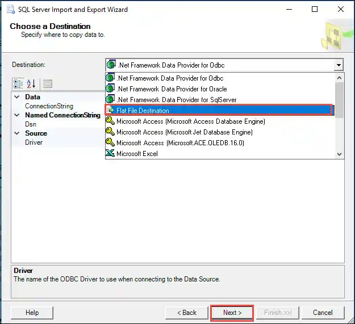Click the Help button

click(x=32, y=313)
